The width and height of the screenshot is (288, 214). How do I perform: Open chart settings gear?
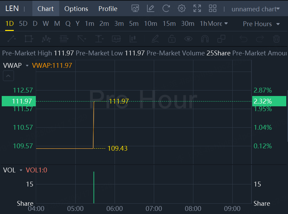[182, 9]
